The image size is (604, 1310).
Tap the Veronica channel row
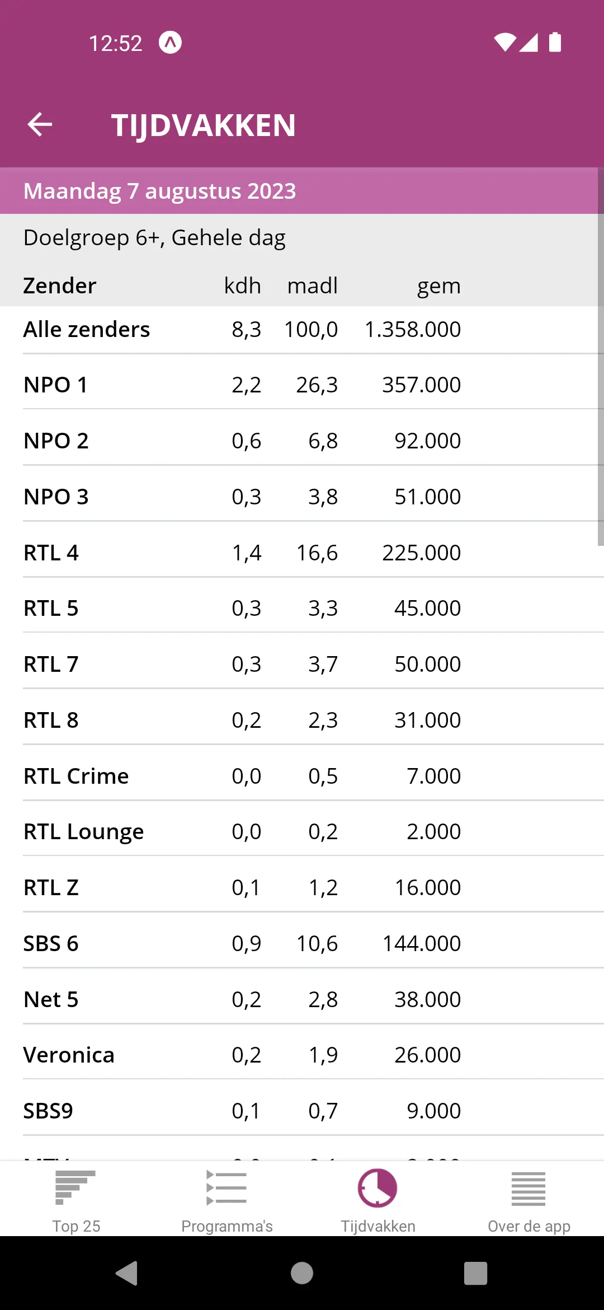point(302,1055)
